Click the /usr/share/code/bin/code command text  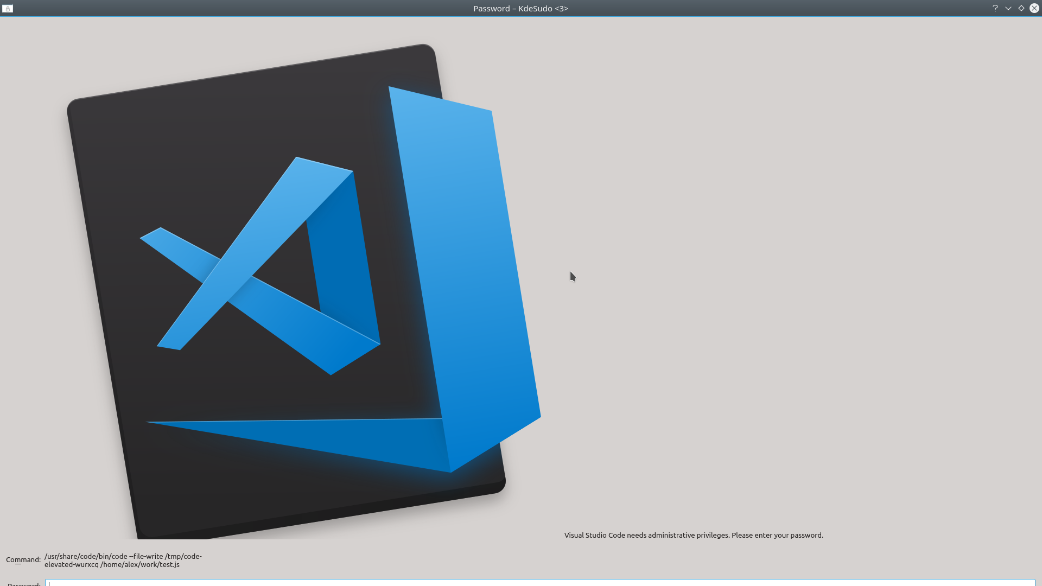(x=86, y=556)
